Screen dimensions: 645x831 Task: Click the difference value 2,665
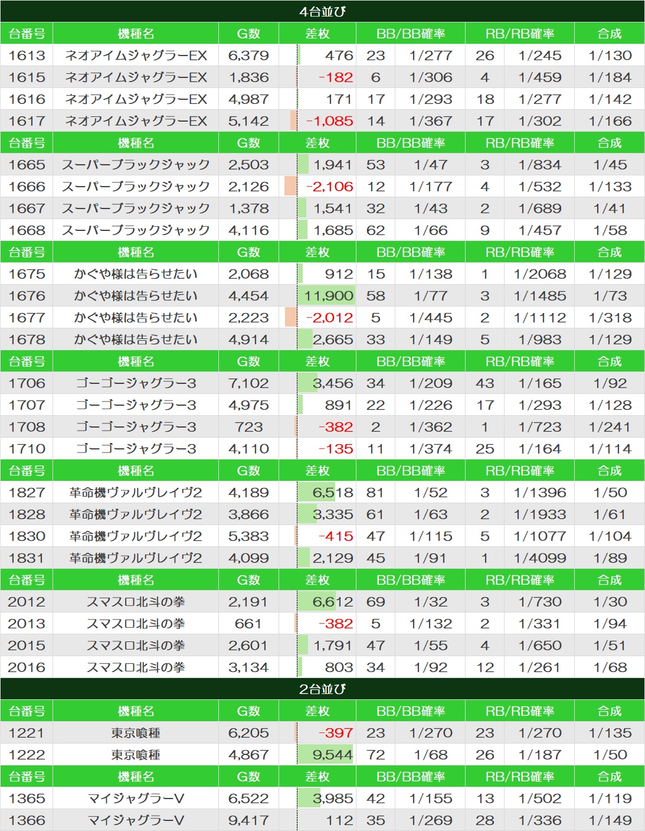[333, 340]
